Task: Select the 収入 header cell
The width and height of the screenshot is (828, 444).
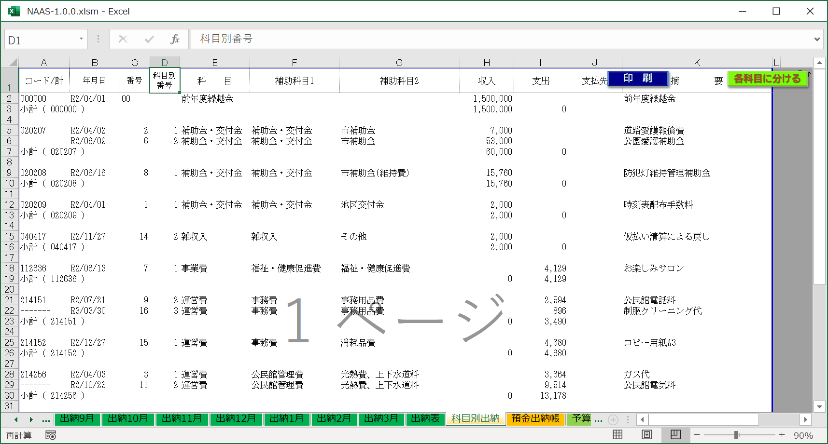Action: click(x=487, y=81)
